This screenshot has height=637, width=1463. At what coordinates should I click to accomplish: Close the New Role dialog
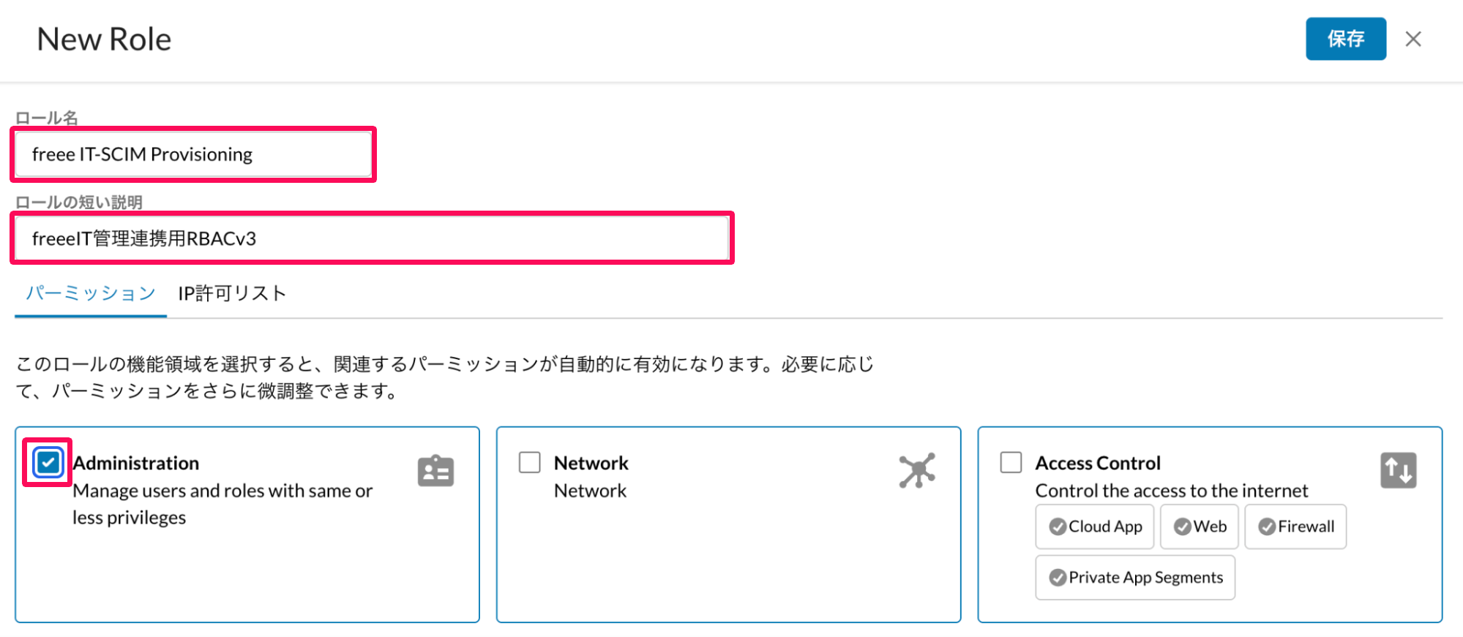[x=1413, y=39]
